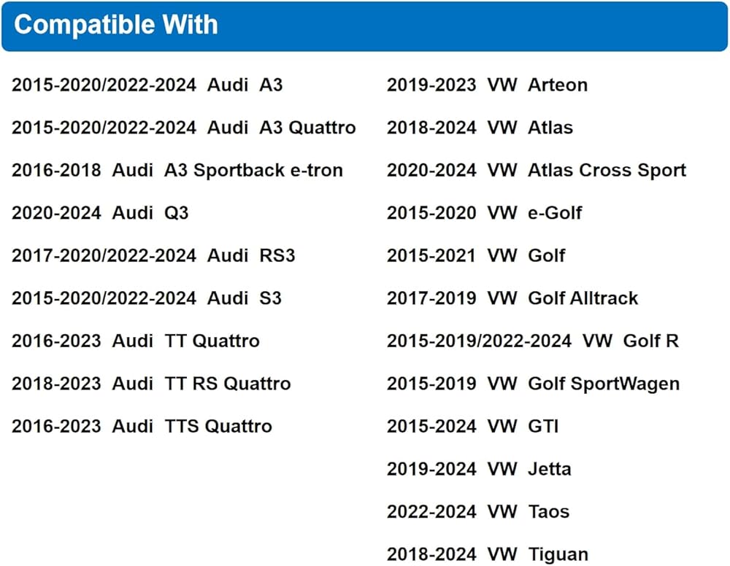Choose the VW Golf SportWagen entry
The image size is (730, 566).
tap(533, 384)
